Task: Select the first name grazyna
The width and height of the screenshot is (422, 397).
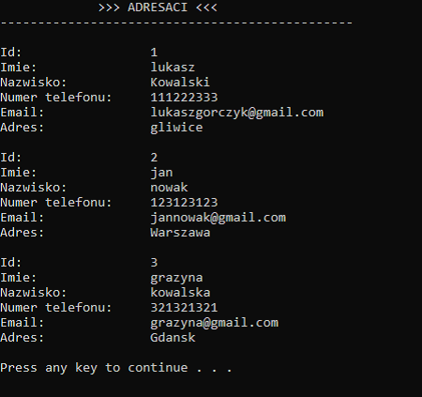Action: pyautogui.click(x=176, y=278)
